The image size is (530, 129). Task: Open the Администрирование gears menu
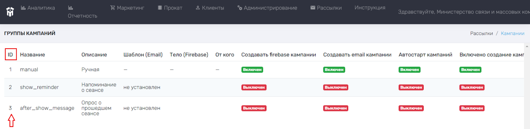click(267, 8)
